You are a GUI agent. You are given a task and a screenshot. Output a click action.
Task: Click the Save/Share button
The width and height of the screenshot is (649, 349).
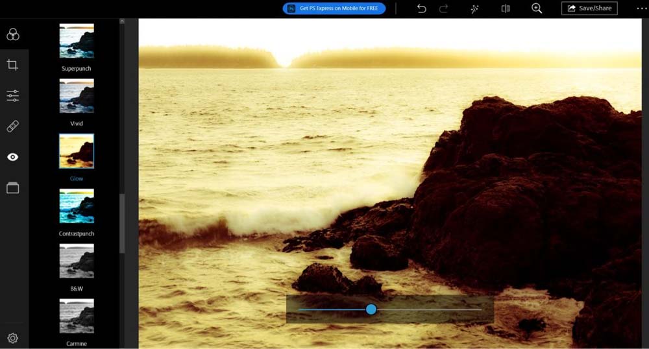pyautogui.click(x=589, y=8)
